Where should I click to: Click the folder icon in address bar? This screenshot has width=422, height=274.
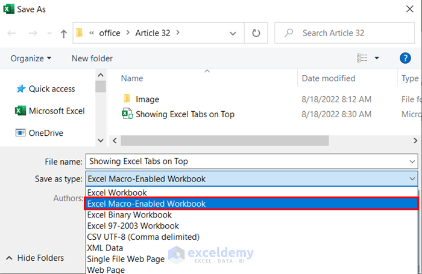click(x=80, y=32)
